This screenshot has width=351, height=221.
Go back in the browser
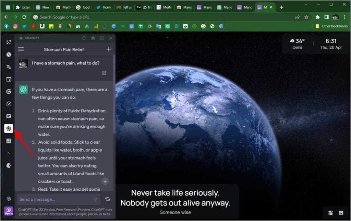tap(6, 17)
